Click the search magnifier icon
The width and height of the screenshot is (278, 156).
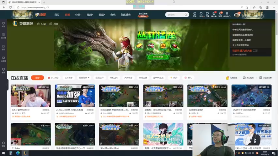(186, 15)
